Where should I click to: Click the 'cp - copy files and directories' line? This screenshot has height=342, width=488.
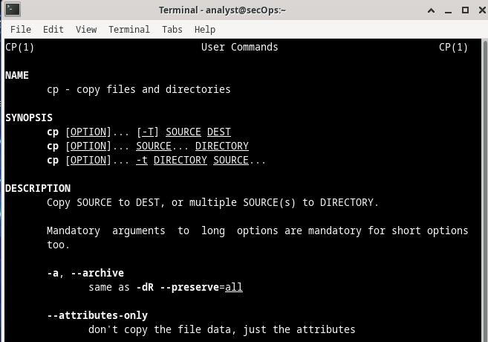138,90
